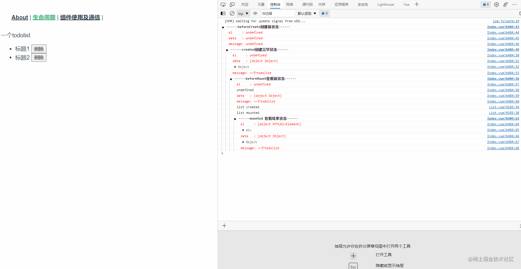Click 'el : [object HTMLDivElement]' log line
This screenshot has width=521, height=269.
click(x=271, y=124)
